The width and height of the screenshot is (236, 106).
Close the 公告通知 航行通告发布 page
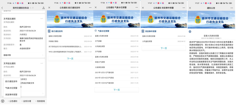[x=49, y=8]
